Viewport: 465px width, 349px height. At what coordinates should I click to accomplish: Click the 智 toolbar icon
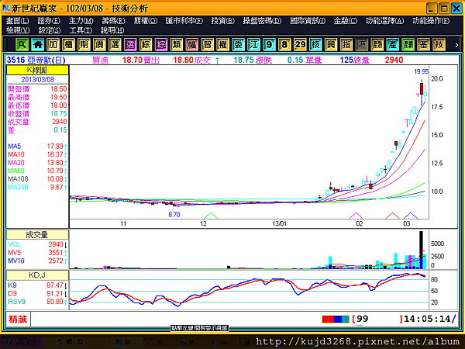pos(207,45)
